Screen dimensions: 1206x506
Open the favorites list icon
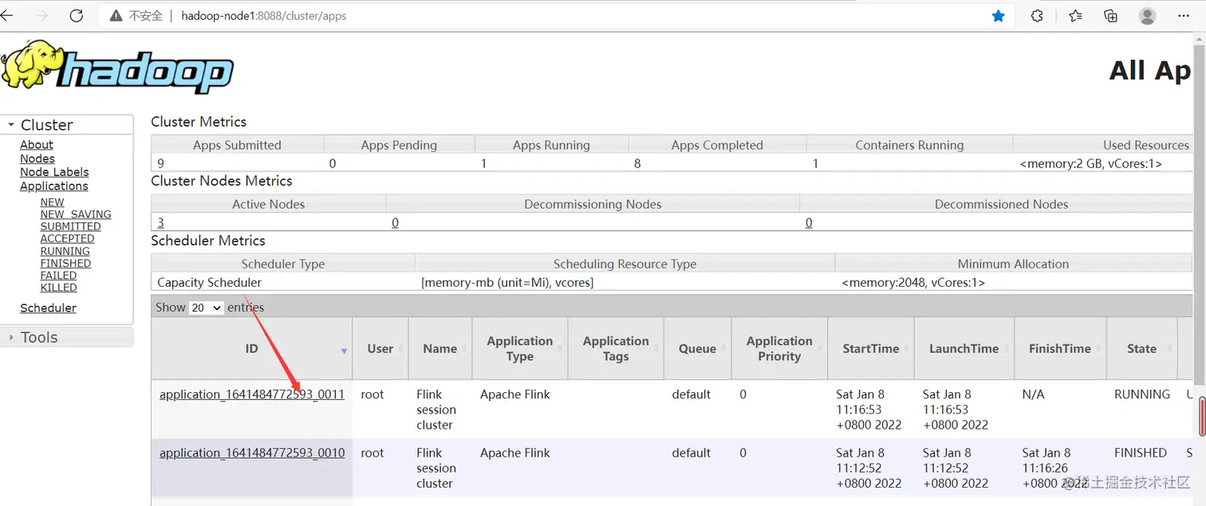1075,16
